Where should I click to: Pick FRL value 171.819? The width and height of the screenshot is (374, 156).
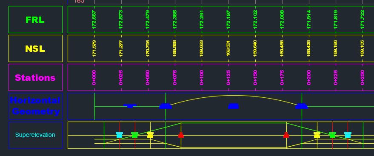tap(336, 20)
